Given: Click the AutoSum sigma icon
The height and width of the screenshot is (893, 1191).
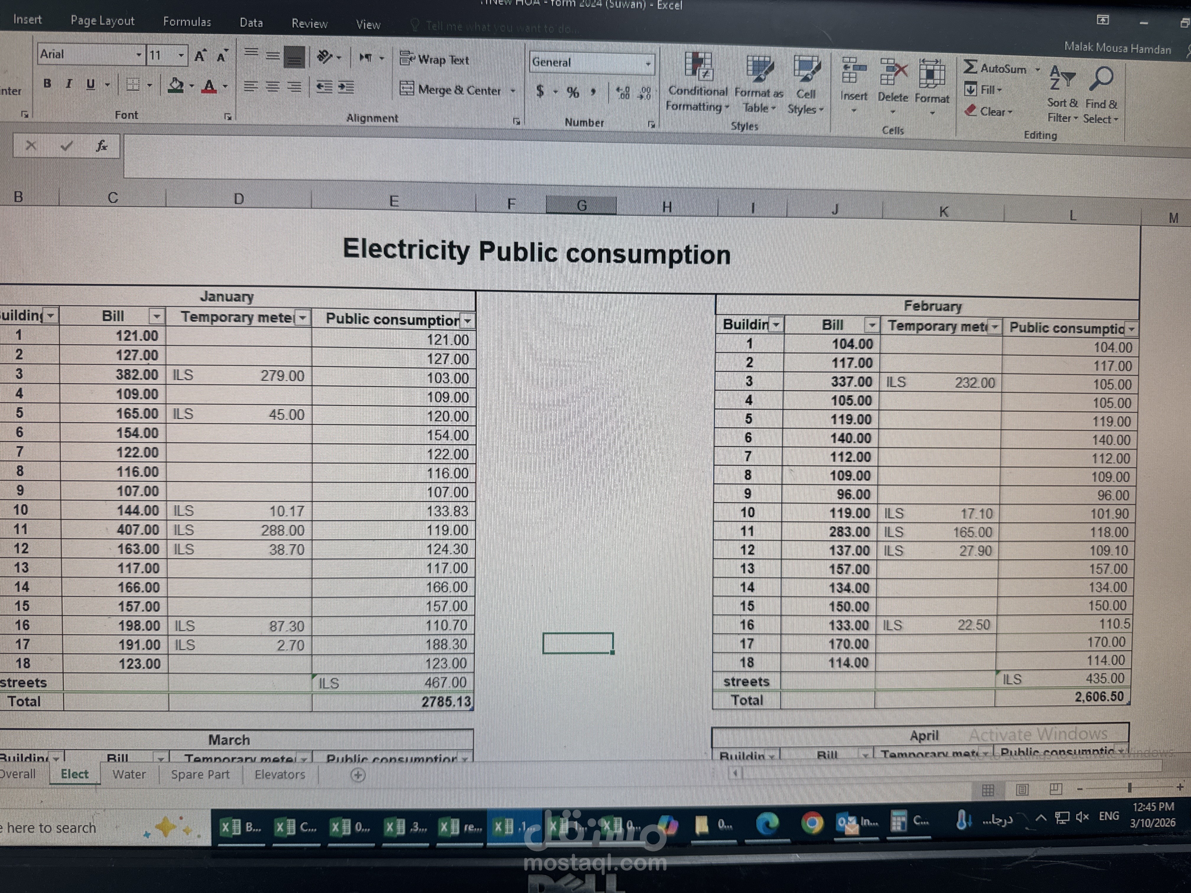Looking at the screenshot, I should [x=970, y=68].
